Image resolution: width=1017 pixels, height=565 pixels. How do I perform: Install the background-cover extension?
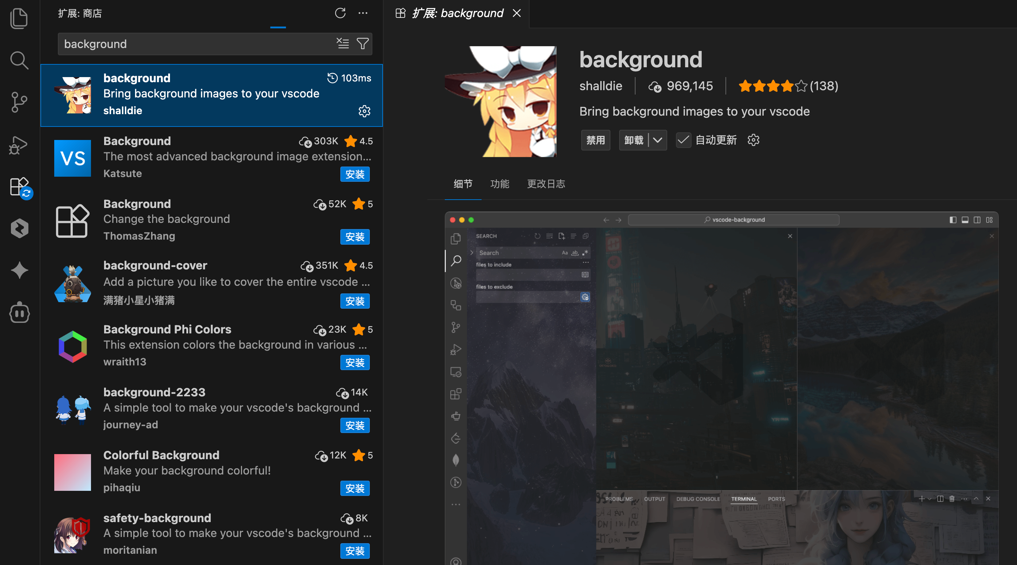pyautogui.click(x=355, y=301)
